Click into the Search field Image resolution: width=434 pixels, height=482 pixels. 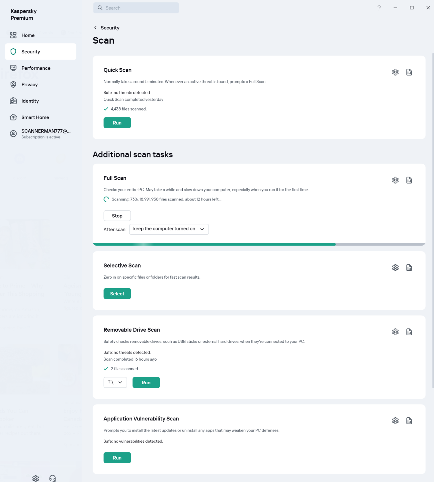[x=136, y=8]
